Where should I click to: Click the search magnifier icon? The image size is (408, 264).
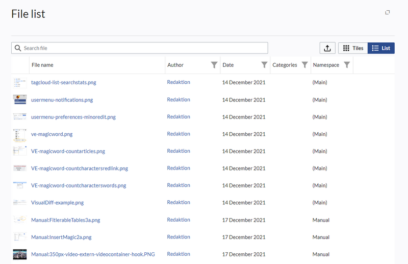coord(18,48)
